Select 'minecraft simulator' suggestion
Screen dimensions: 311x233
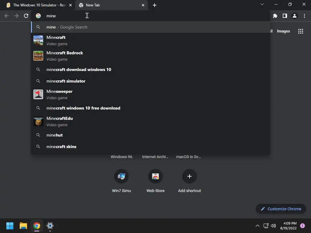click(151, 81)
